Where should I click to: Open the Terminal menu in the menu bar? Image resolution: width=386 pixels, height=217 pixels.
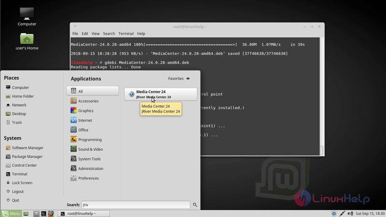[x=126, y=34]
